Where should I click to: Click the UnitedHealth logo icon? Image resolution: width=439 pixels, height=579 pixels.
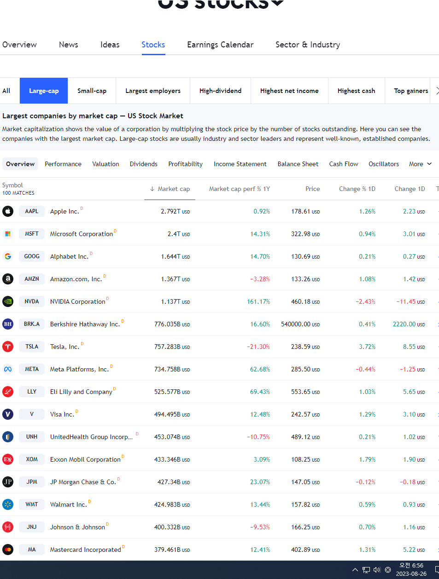[x=8, y=437]
